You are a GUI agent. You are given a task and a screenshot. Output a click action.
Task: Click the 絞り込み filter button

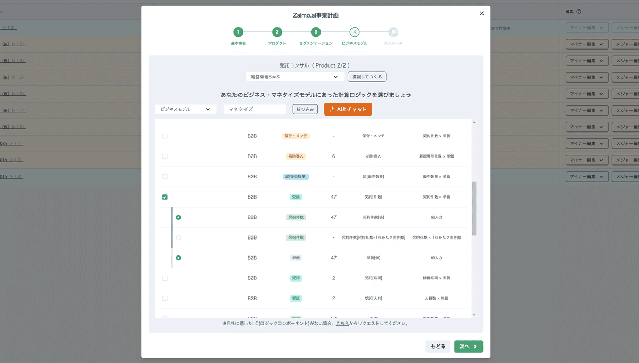click(x=305, y=109)
